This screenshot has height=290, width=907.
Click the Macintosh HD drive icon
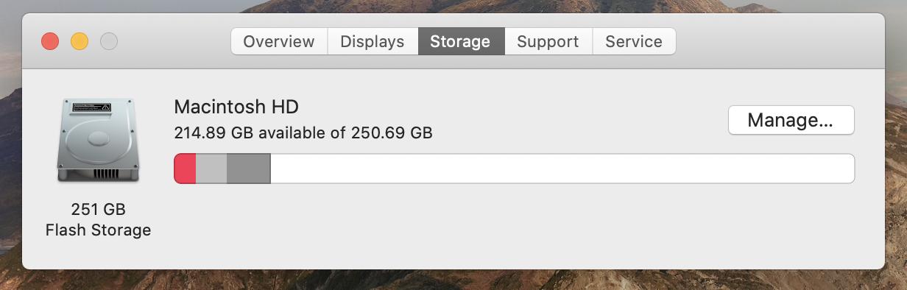[98, 140]
